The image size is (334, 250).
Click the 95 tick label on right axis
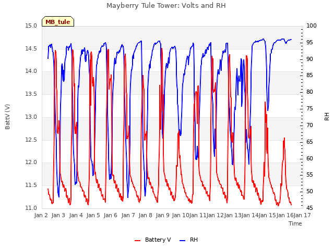(x=309, y=43)
